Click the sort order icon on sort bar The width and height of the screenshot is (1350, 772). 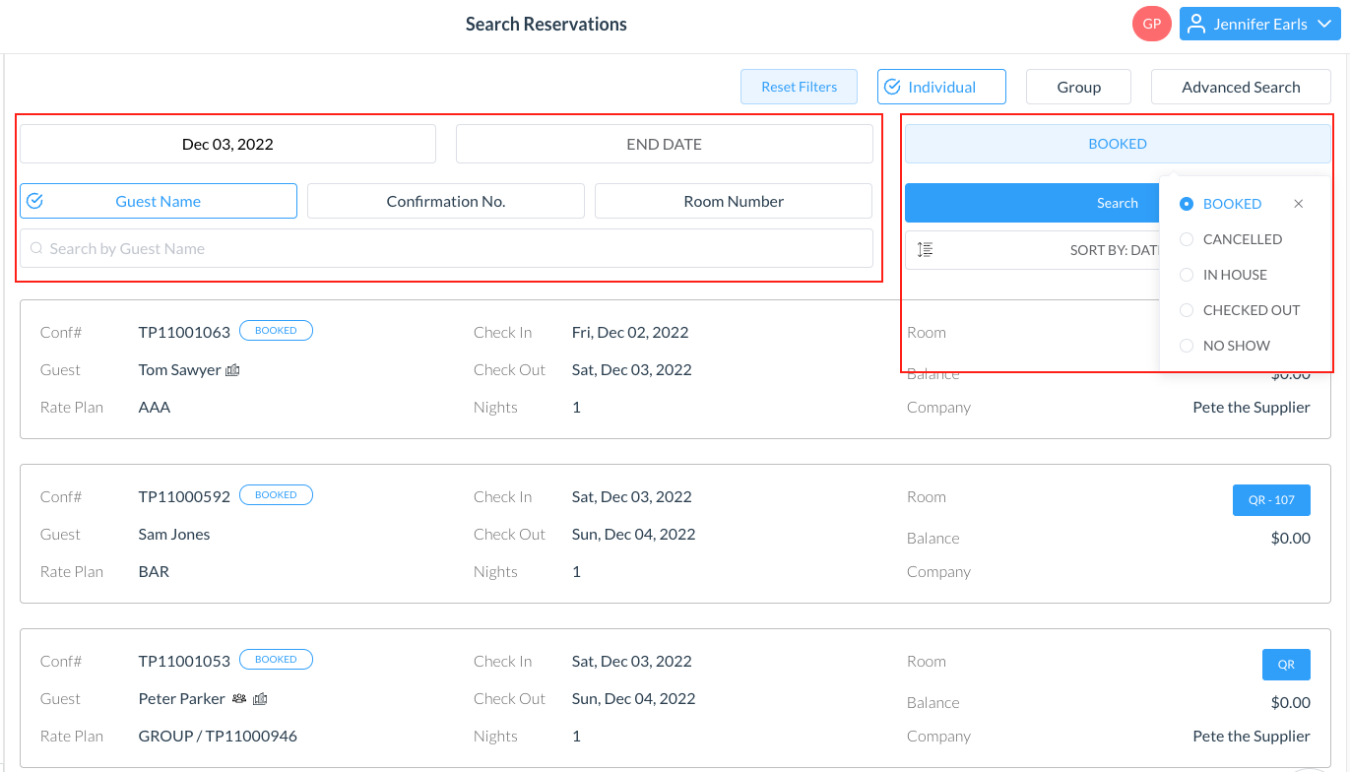(x=925, y=249)
